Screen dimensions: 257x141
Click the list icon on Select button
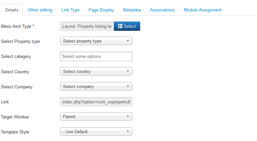click(120, 26)
